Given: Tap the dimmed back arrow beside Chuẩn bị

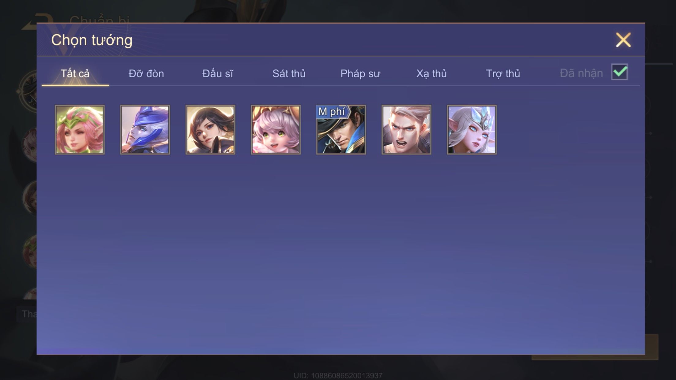Looking at the screenshot, I should pyautogui.click(x=36, y=20).
